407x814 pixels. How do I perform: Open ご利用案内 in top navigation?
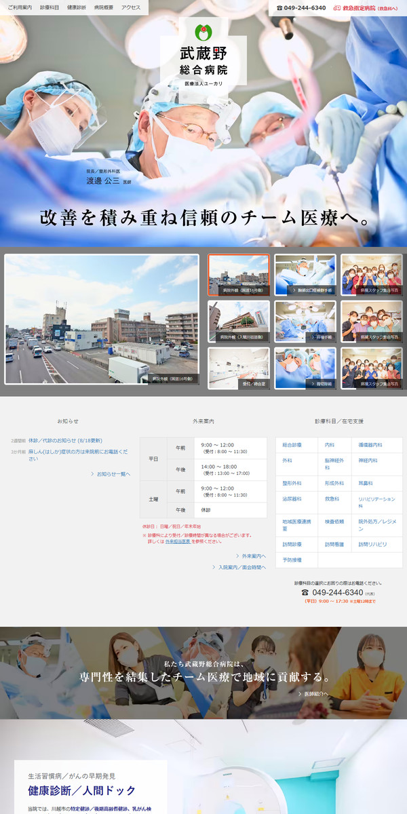(x=20, y=7)
